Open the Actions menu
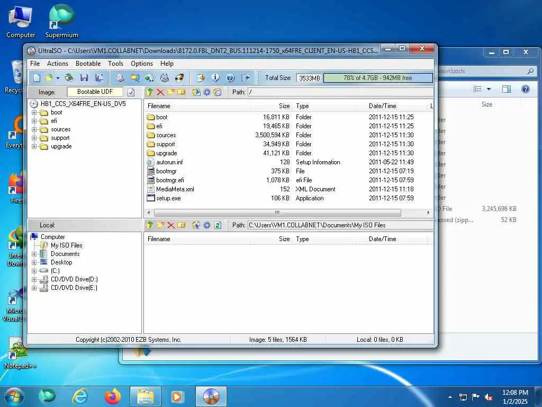 [57, 64]
